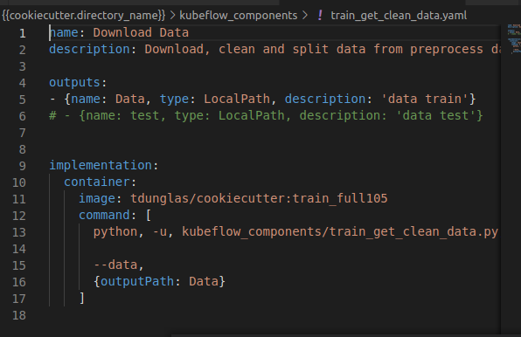Image resolution: width=521 pixels, height=337 pixels.
Task: Open the {{cookiecutter.directory_name}} breadcrumb folder
Action: point(83,15)
